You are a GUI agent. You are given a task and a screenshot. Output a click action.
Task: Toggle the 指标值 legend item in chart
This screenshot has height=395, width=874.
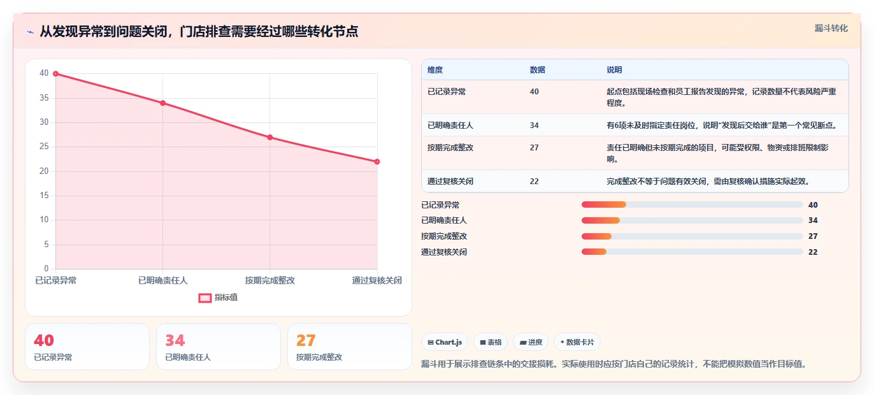218,298
